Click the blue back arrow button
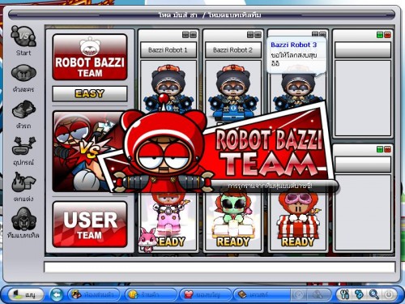The height and width of the screenshot is (304, 405). click(57, 294)
